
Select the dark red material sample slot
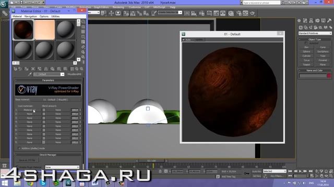23,30
